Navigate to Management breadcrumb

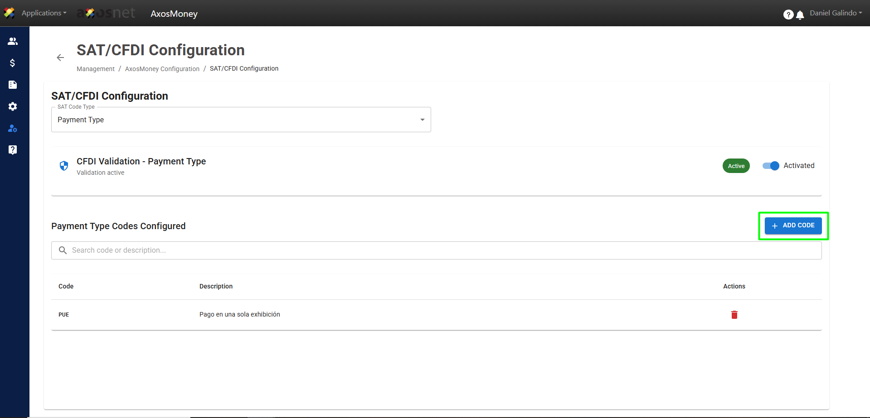96,69
